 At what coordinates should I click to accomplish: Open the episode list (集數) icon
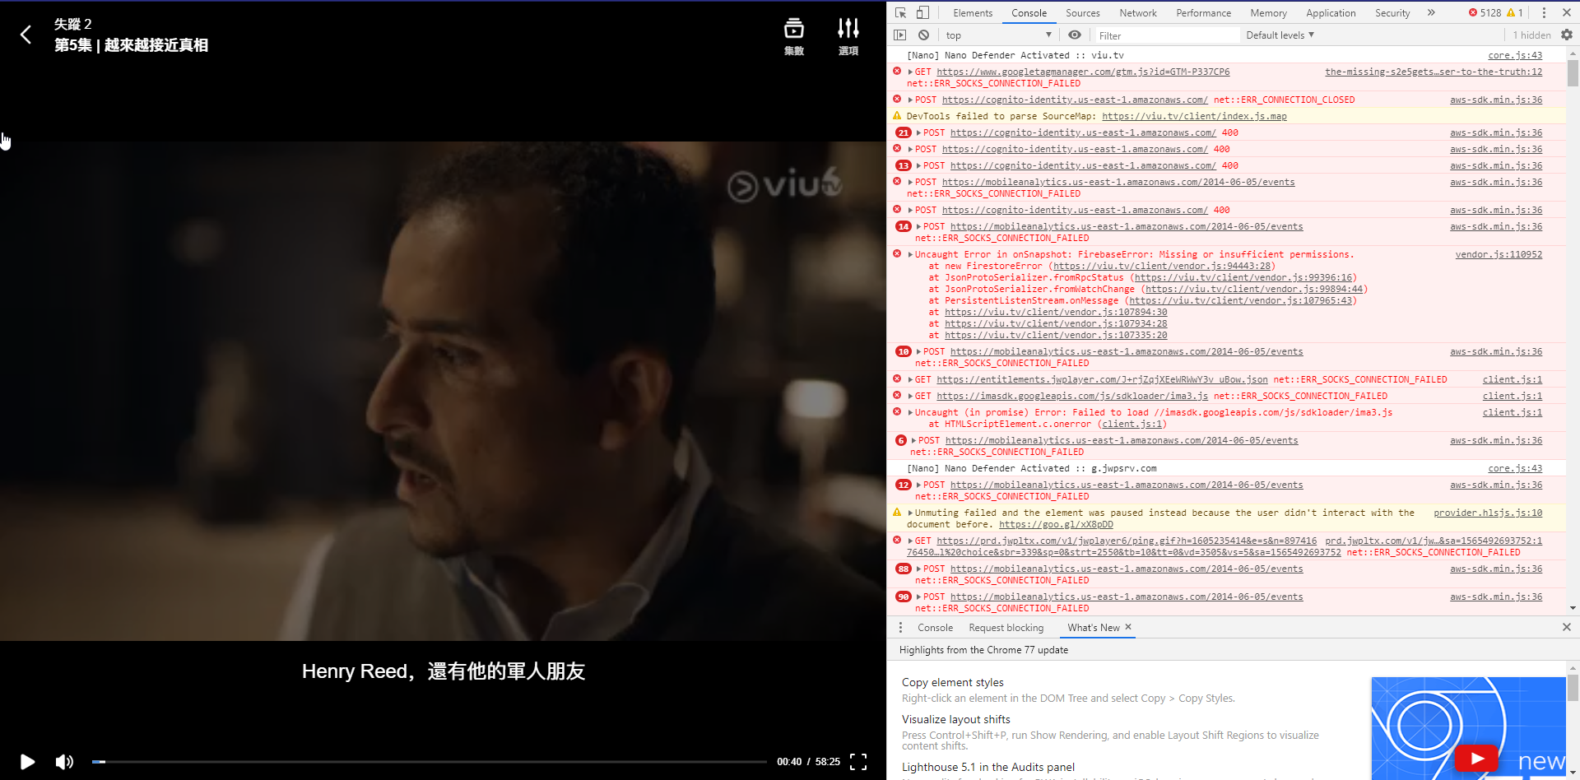click(x=793, y=35)
